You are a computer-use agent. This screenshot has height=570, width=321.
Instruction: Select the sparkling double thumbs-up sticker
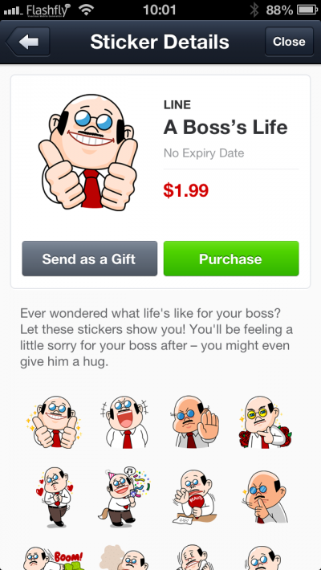click(x=54, y=422)
